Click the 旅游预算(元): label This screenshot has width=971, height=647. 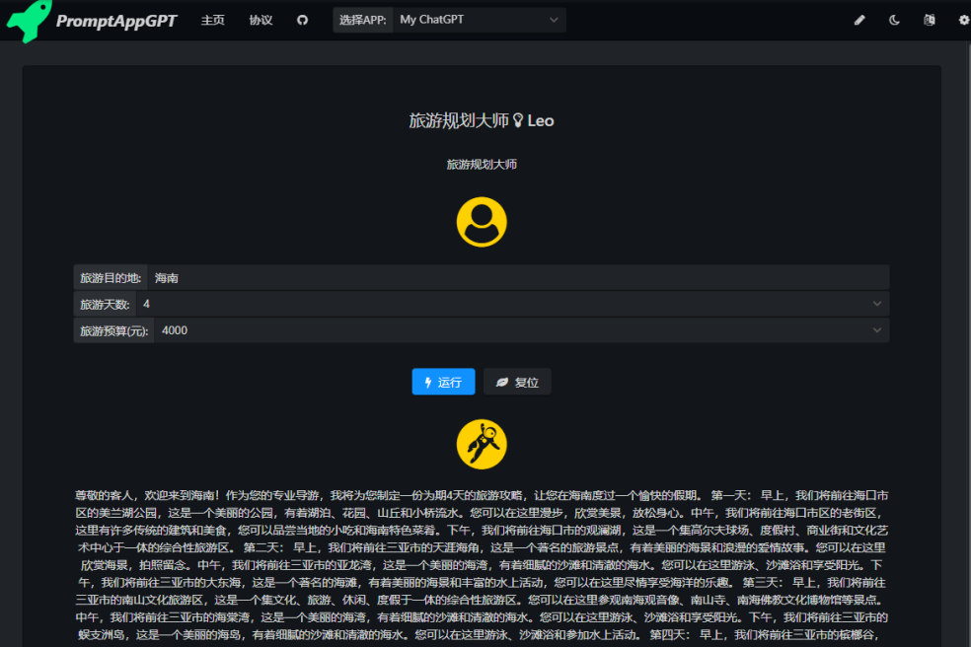(113, 330)
